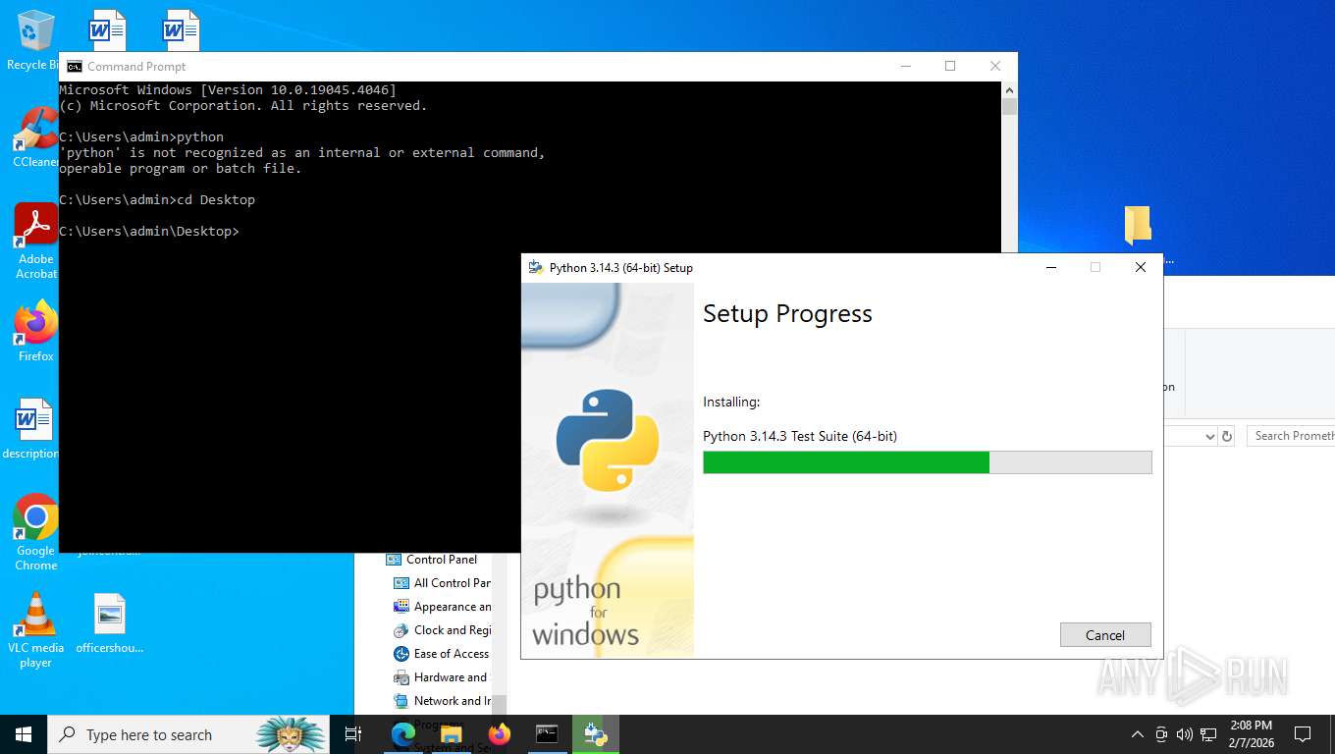Open Microsoft Edge from the taskbar
This screenshot has width=1335, height=754.
[402, 734]
